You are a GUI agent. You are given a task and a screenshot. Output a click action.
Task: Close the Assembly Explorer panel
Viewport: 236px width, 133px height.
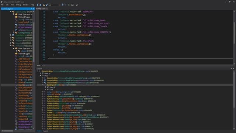click(34, 9)
